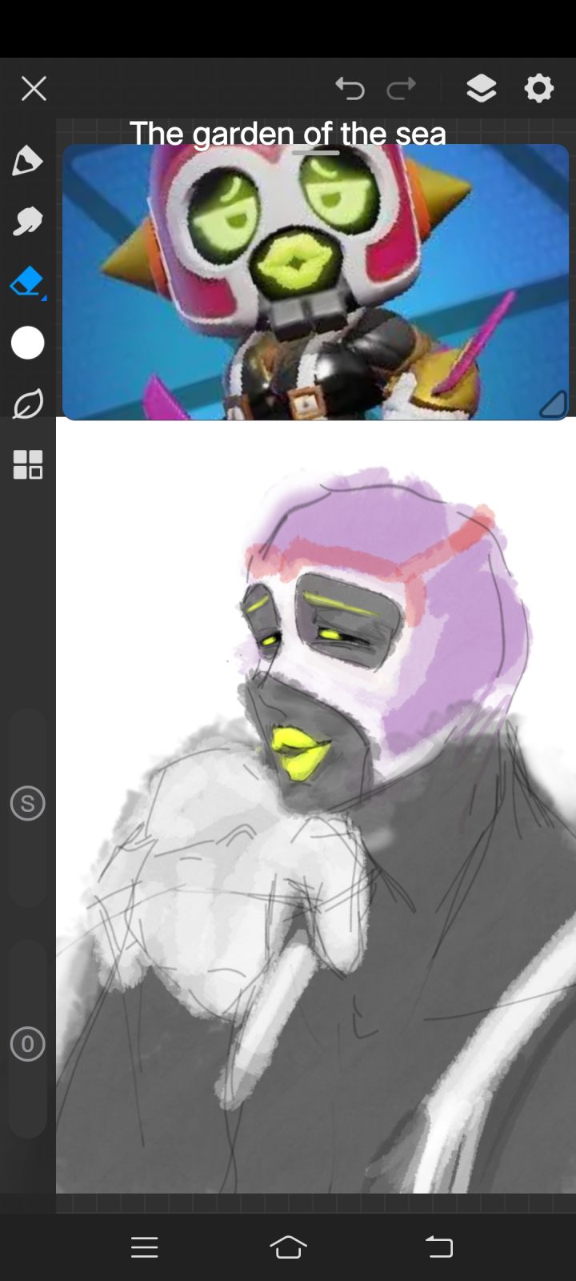
Task: Select the smudge finger tool
Action: point(27,221)
